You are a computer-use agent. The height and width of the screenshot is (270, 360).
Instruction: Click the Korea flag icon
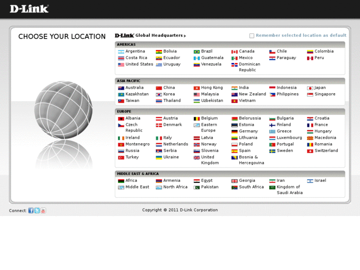(159, 95)
